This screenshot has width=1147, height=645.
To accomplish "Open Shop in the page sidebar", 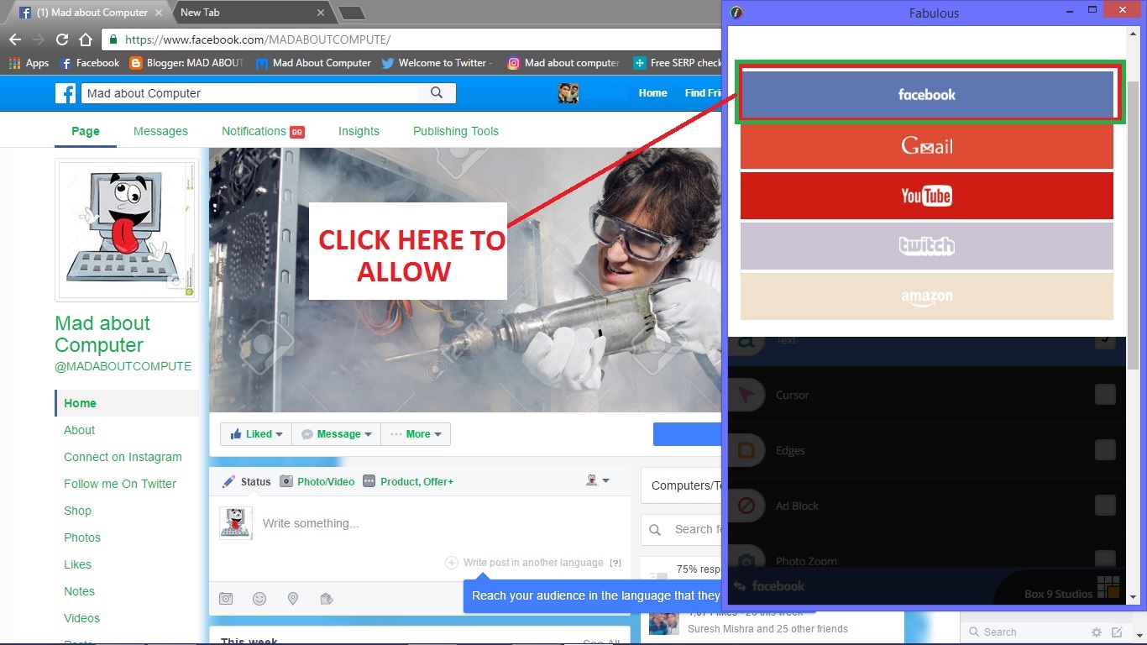I will tap(77, 511).
